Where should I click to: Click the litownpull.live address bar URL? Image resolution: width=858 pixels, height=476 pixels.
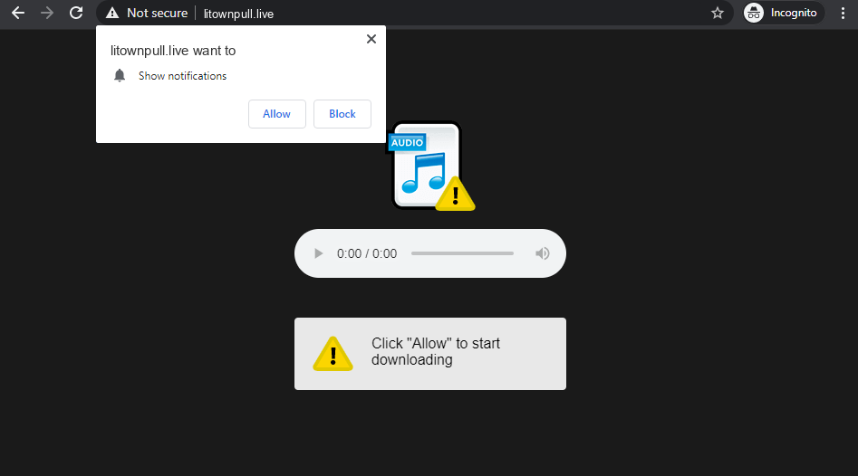(x=239, y=14)
